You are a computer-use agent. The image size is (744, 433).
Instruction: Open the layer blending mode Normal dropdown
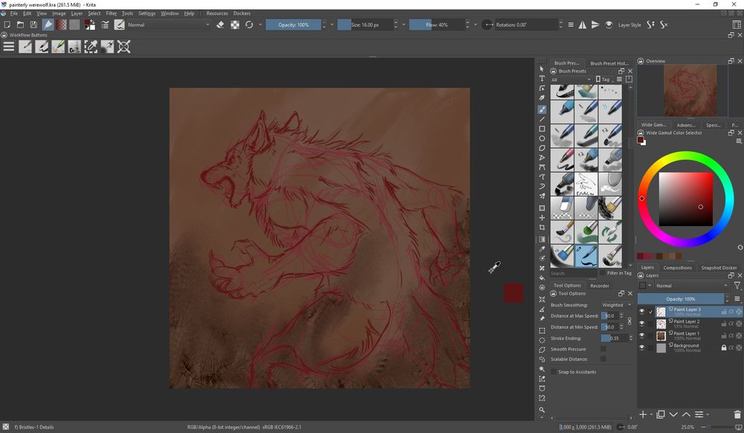coord(690,286)
